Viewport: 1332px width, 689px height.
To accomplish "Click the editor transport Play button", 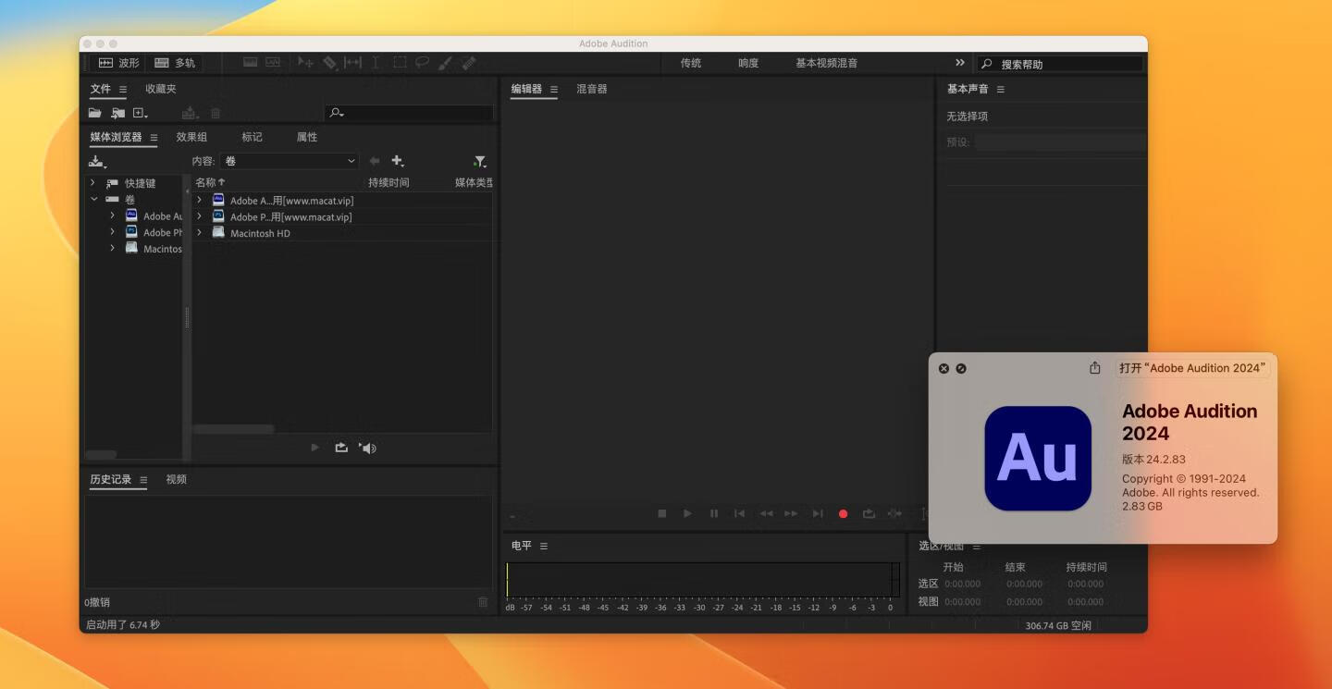I will pos(687,513).
